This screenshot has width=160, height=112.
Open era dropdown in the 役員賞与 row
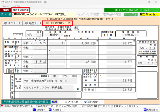(27, 66)
